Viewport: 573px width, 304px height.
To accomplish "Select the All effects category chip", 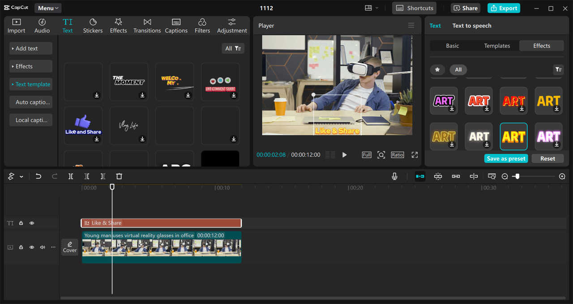I will pyautogui.click(x=458, y=69).
